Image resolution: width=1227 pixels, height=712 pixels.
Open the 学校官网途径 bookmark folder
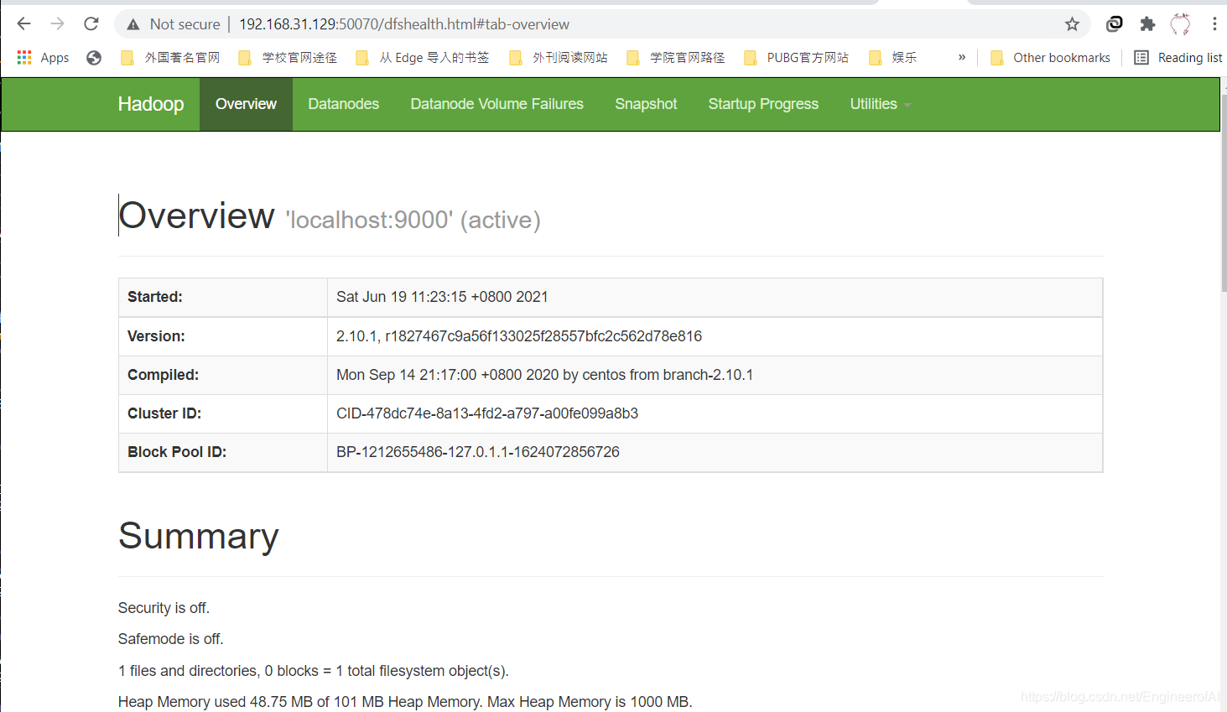(288, 57)
